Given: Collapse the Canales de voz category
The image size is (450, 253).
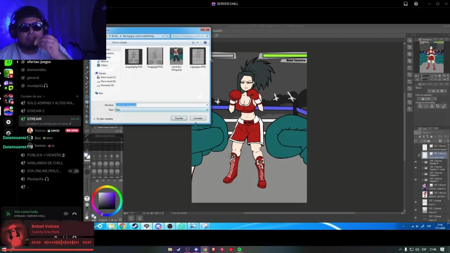Looking at the screenshot, I should 32,96.
